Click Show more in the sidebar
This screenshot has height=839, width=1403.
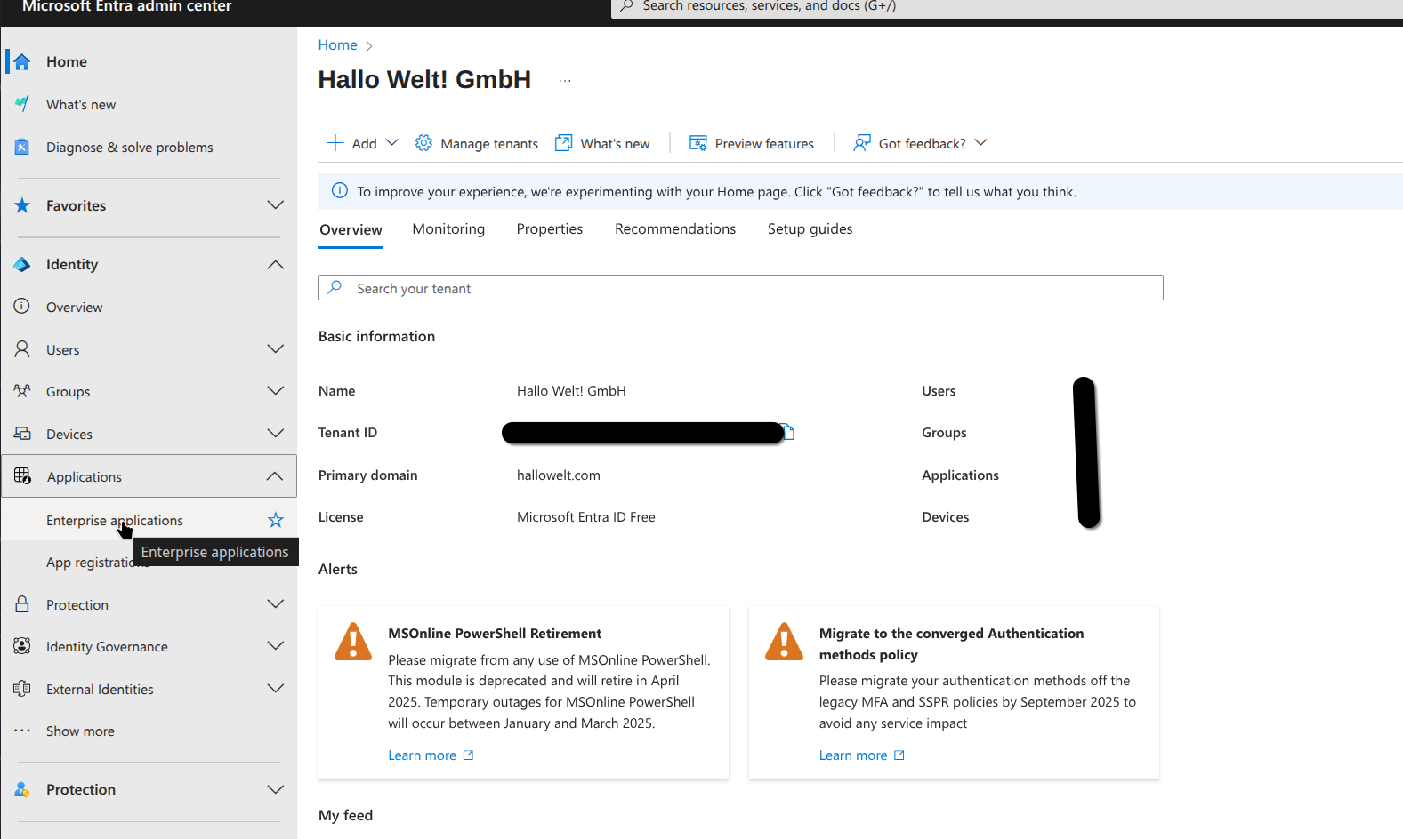(x=80, y=731)
